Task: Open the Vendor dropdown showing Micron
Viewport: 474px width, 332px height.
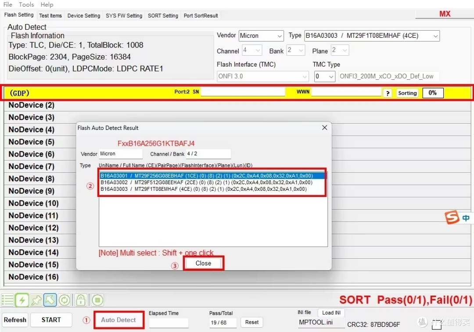Action: click(261, 36)
